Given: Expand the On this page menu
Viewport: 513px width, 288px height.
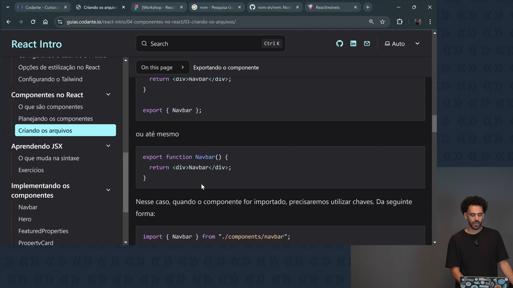Looking at the screenshot, I should point(162,67).
